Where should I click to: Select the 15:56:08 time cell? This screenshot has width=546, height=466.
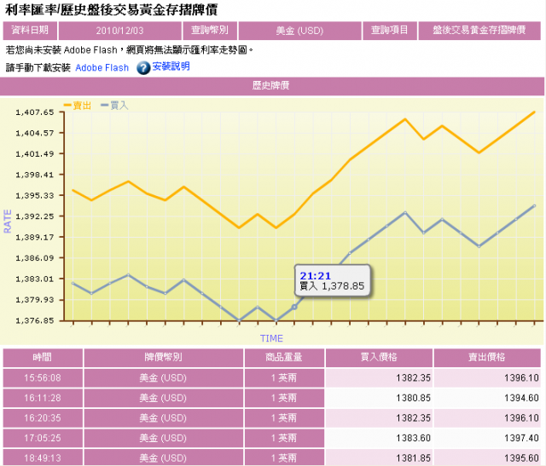(43, 378)
